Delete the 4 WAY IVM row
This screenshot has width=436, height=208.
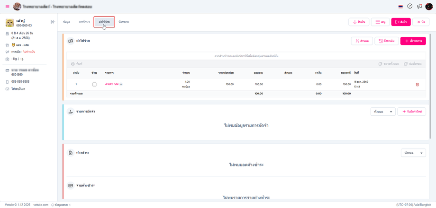pos(417,84)
